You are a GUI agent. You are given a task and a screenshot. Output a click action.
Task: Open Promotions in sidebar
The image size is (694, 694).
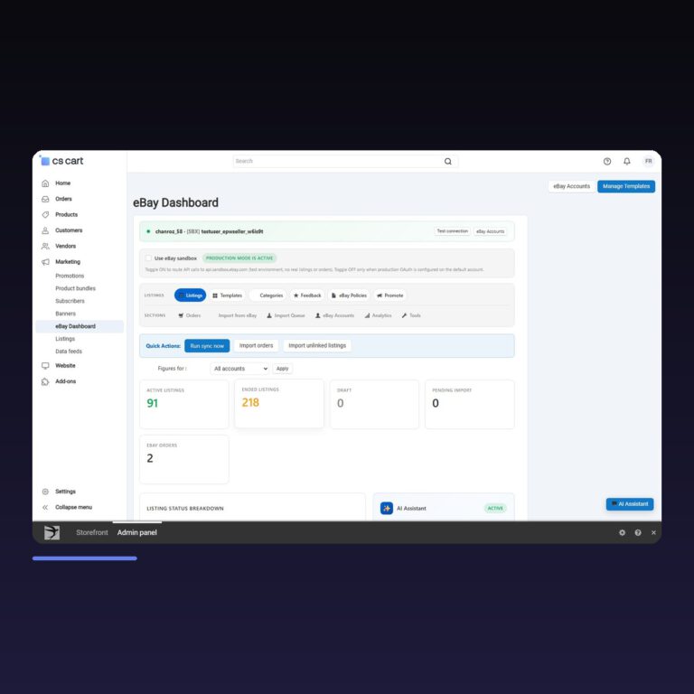70,276
